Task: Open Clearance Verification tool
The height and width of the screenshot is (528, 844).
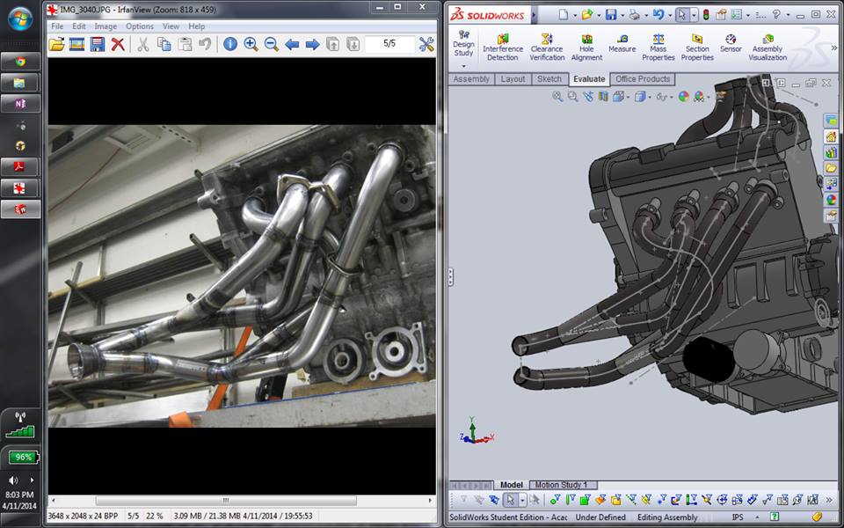Action: 547,48
